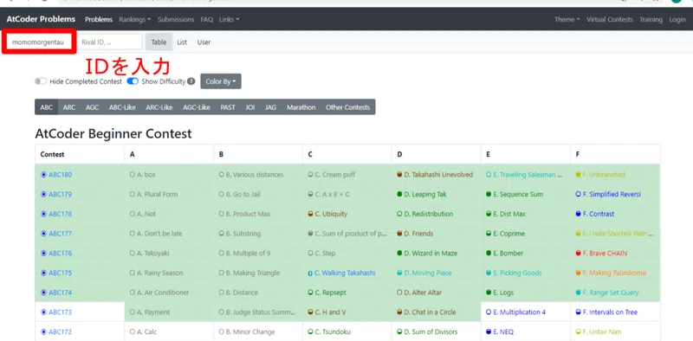Click the circle icon beside ABC180

point(44,175)
